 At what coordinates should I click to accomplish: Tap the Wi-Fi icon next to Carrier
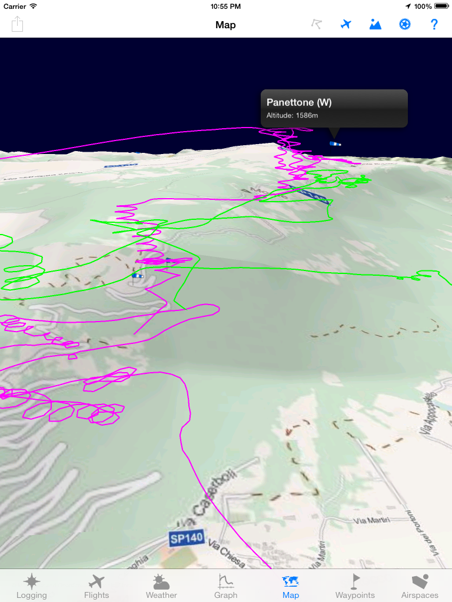[x=34, y=6]
